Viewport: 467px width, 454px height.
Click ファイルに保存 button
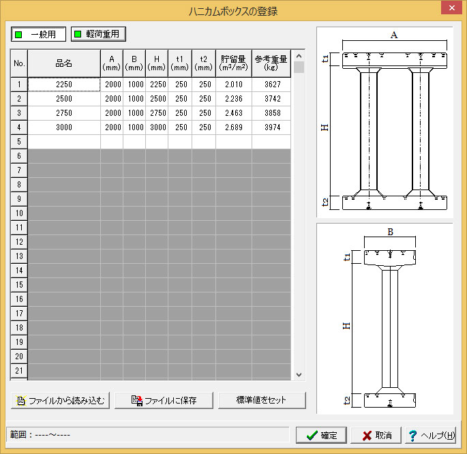(x=164, y=401)
